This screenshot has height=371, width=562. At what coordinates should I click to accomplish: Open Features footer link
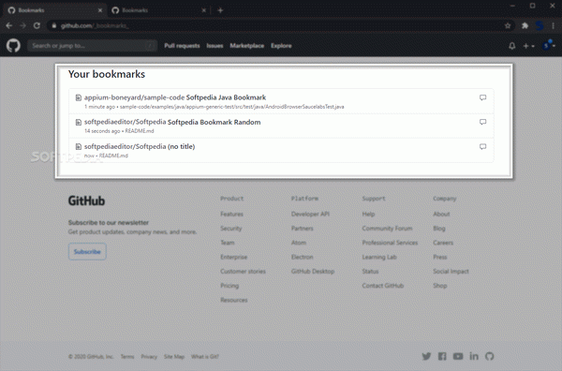point(231,214)
